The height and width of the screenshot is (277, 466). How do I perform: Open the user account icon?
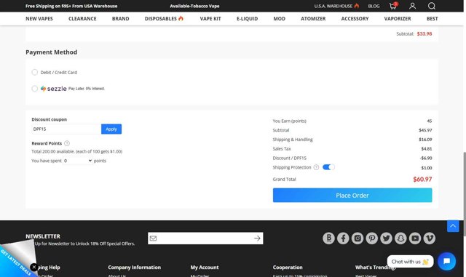pyautogui.click(x=412, y=6)
